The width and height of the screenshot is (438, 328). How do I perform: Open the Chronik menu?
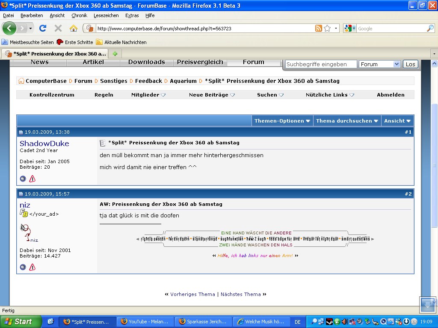tap(79, 15)
